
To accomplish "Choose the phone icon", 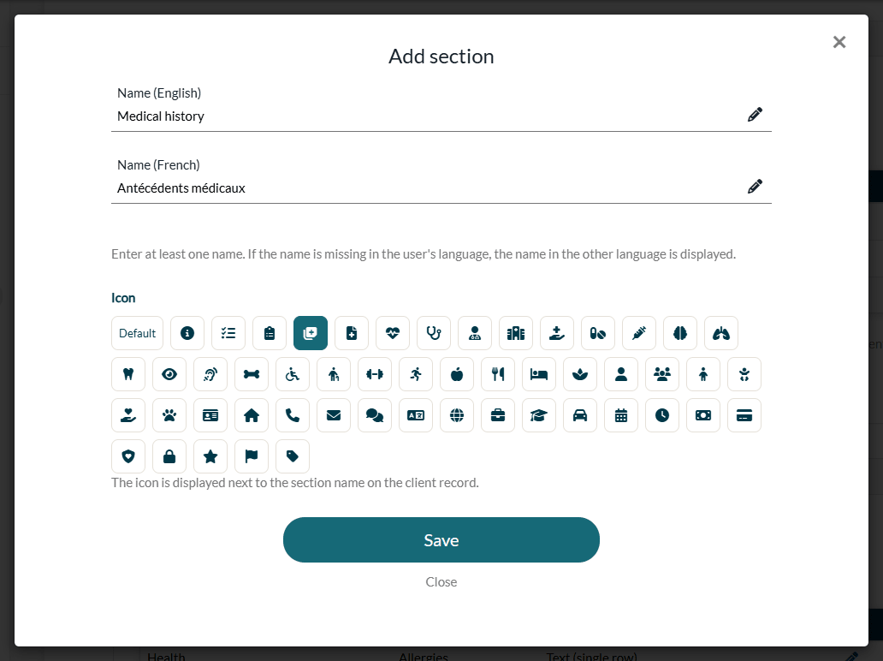I will point(293,415).
